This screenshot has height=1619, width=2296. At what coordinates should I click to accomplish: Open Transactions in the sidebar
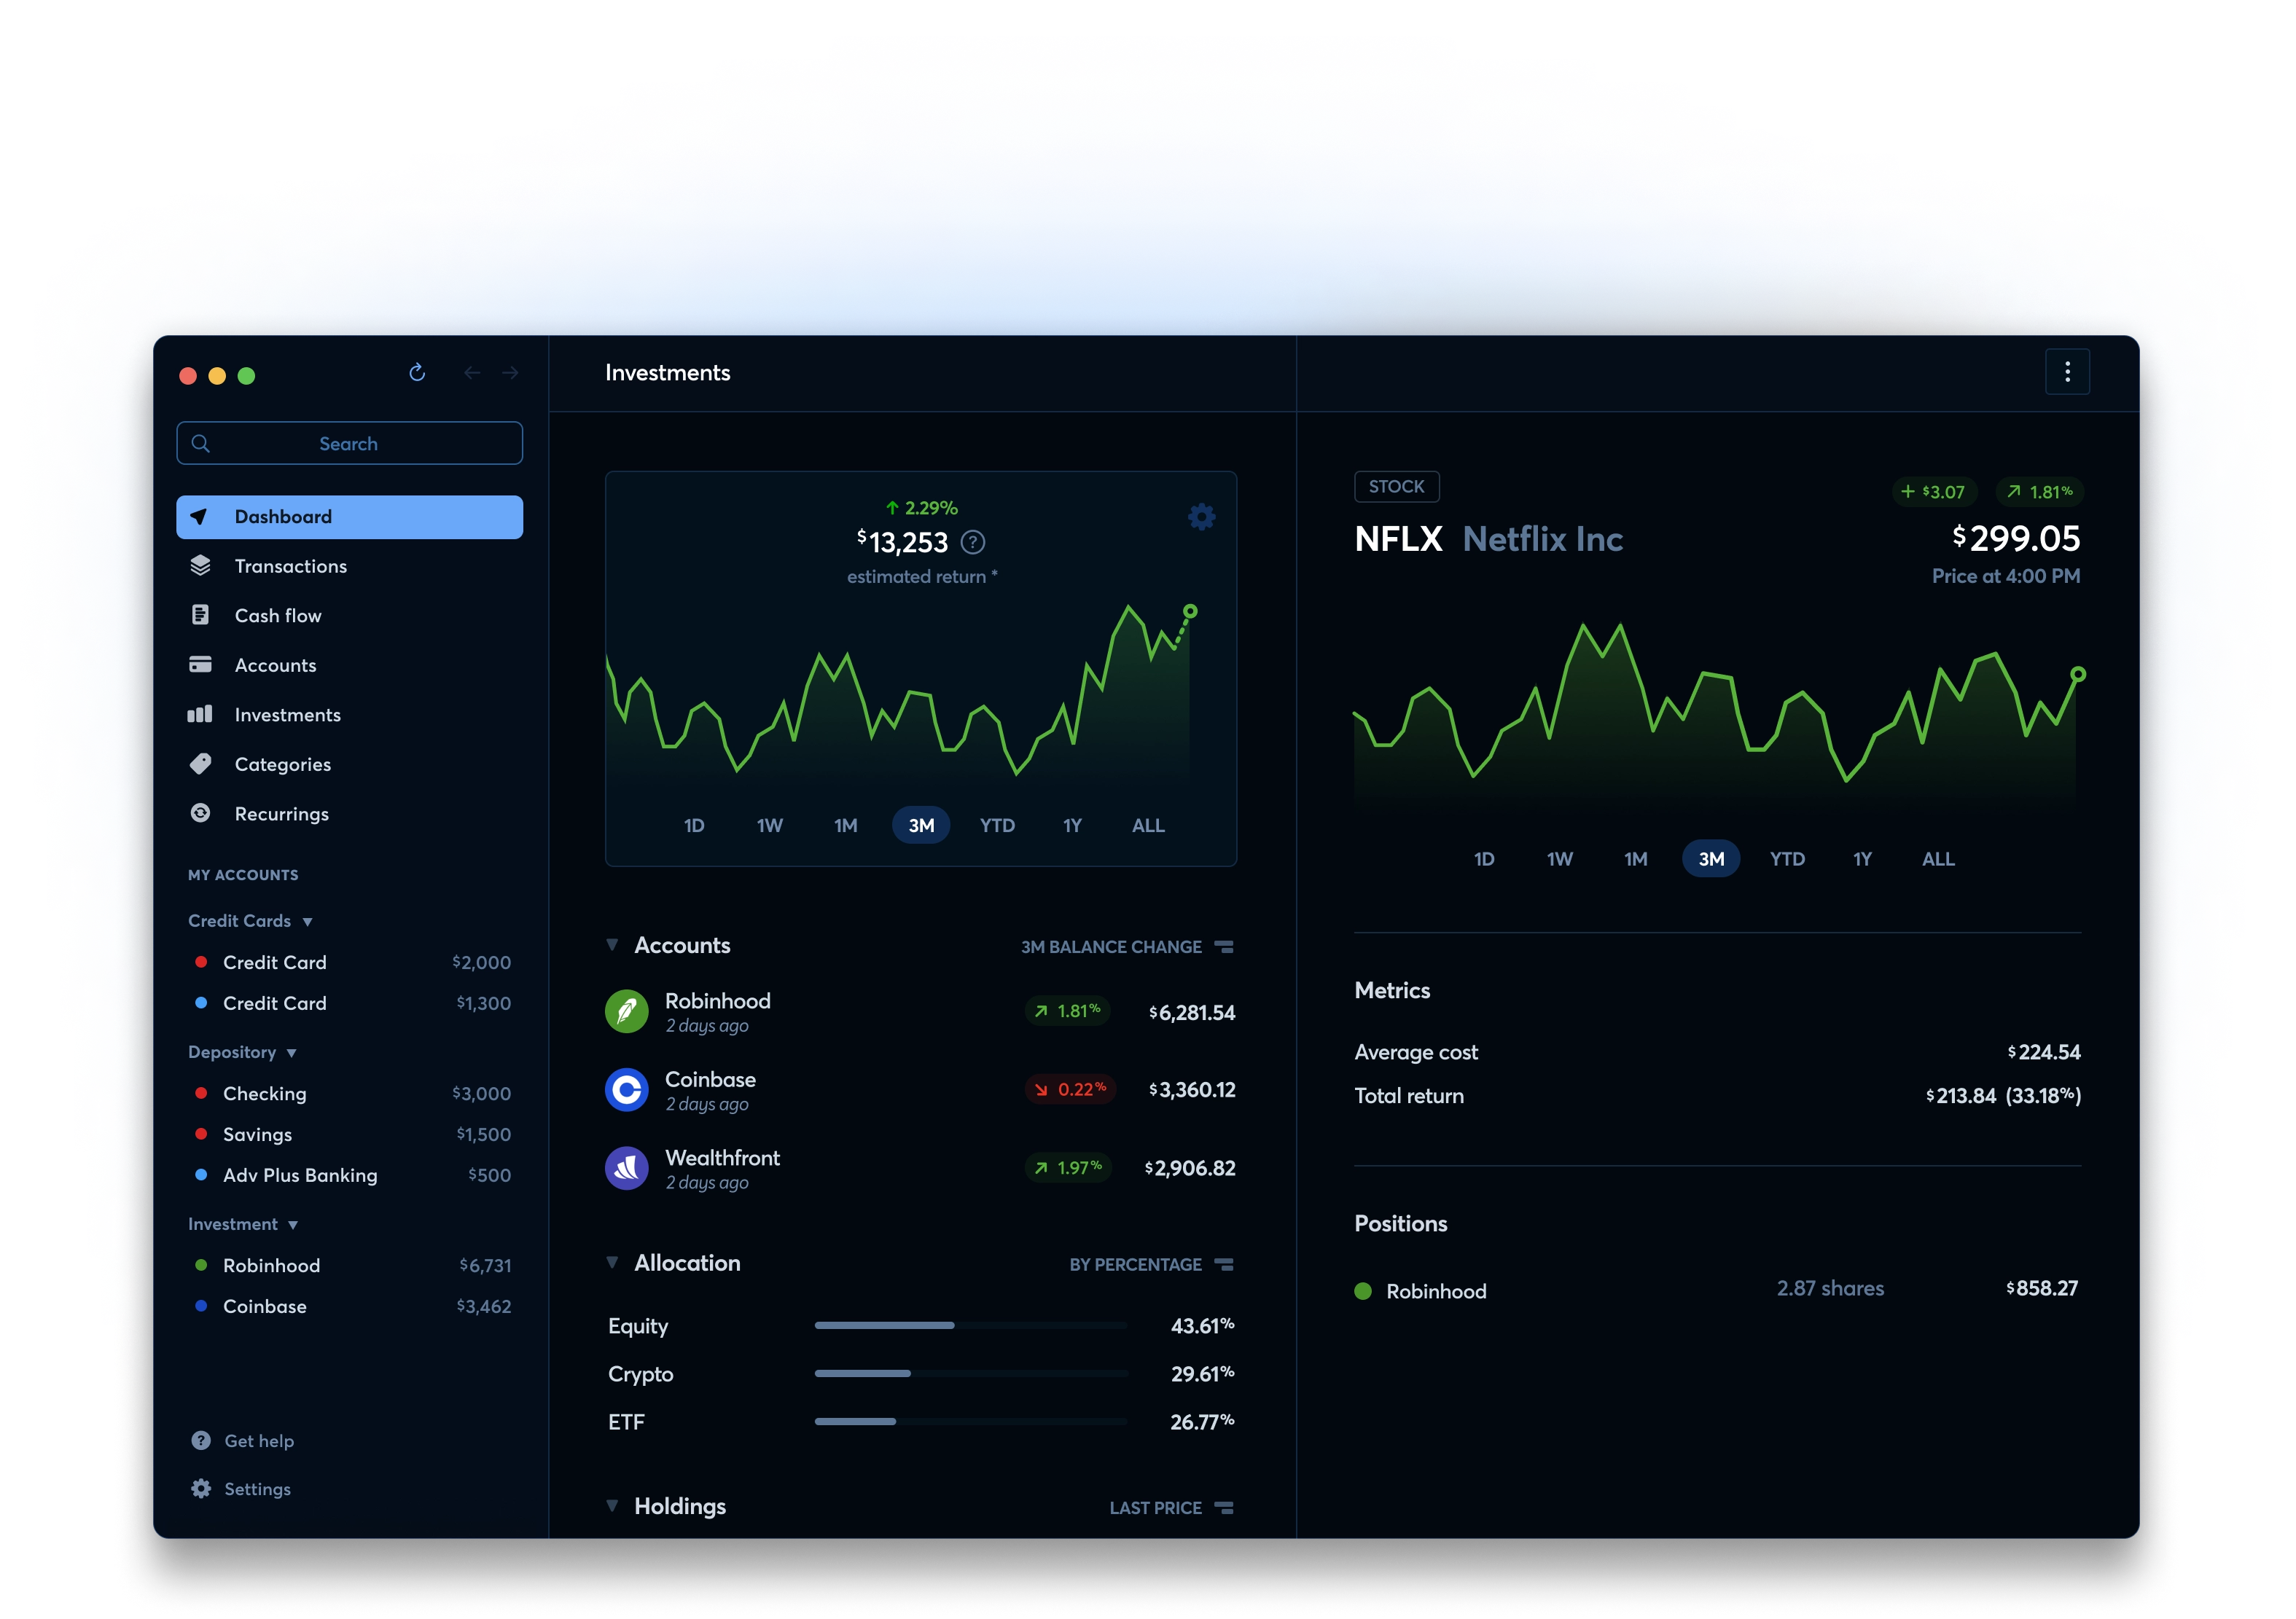point(349,565)
